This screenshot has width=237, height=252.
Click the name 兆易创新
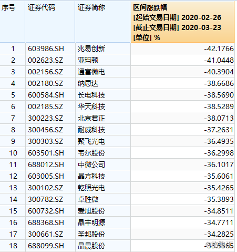91,49
